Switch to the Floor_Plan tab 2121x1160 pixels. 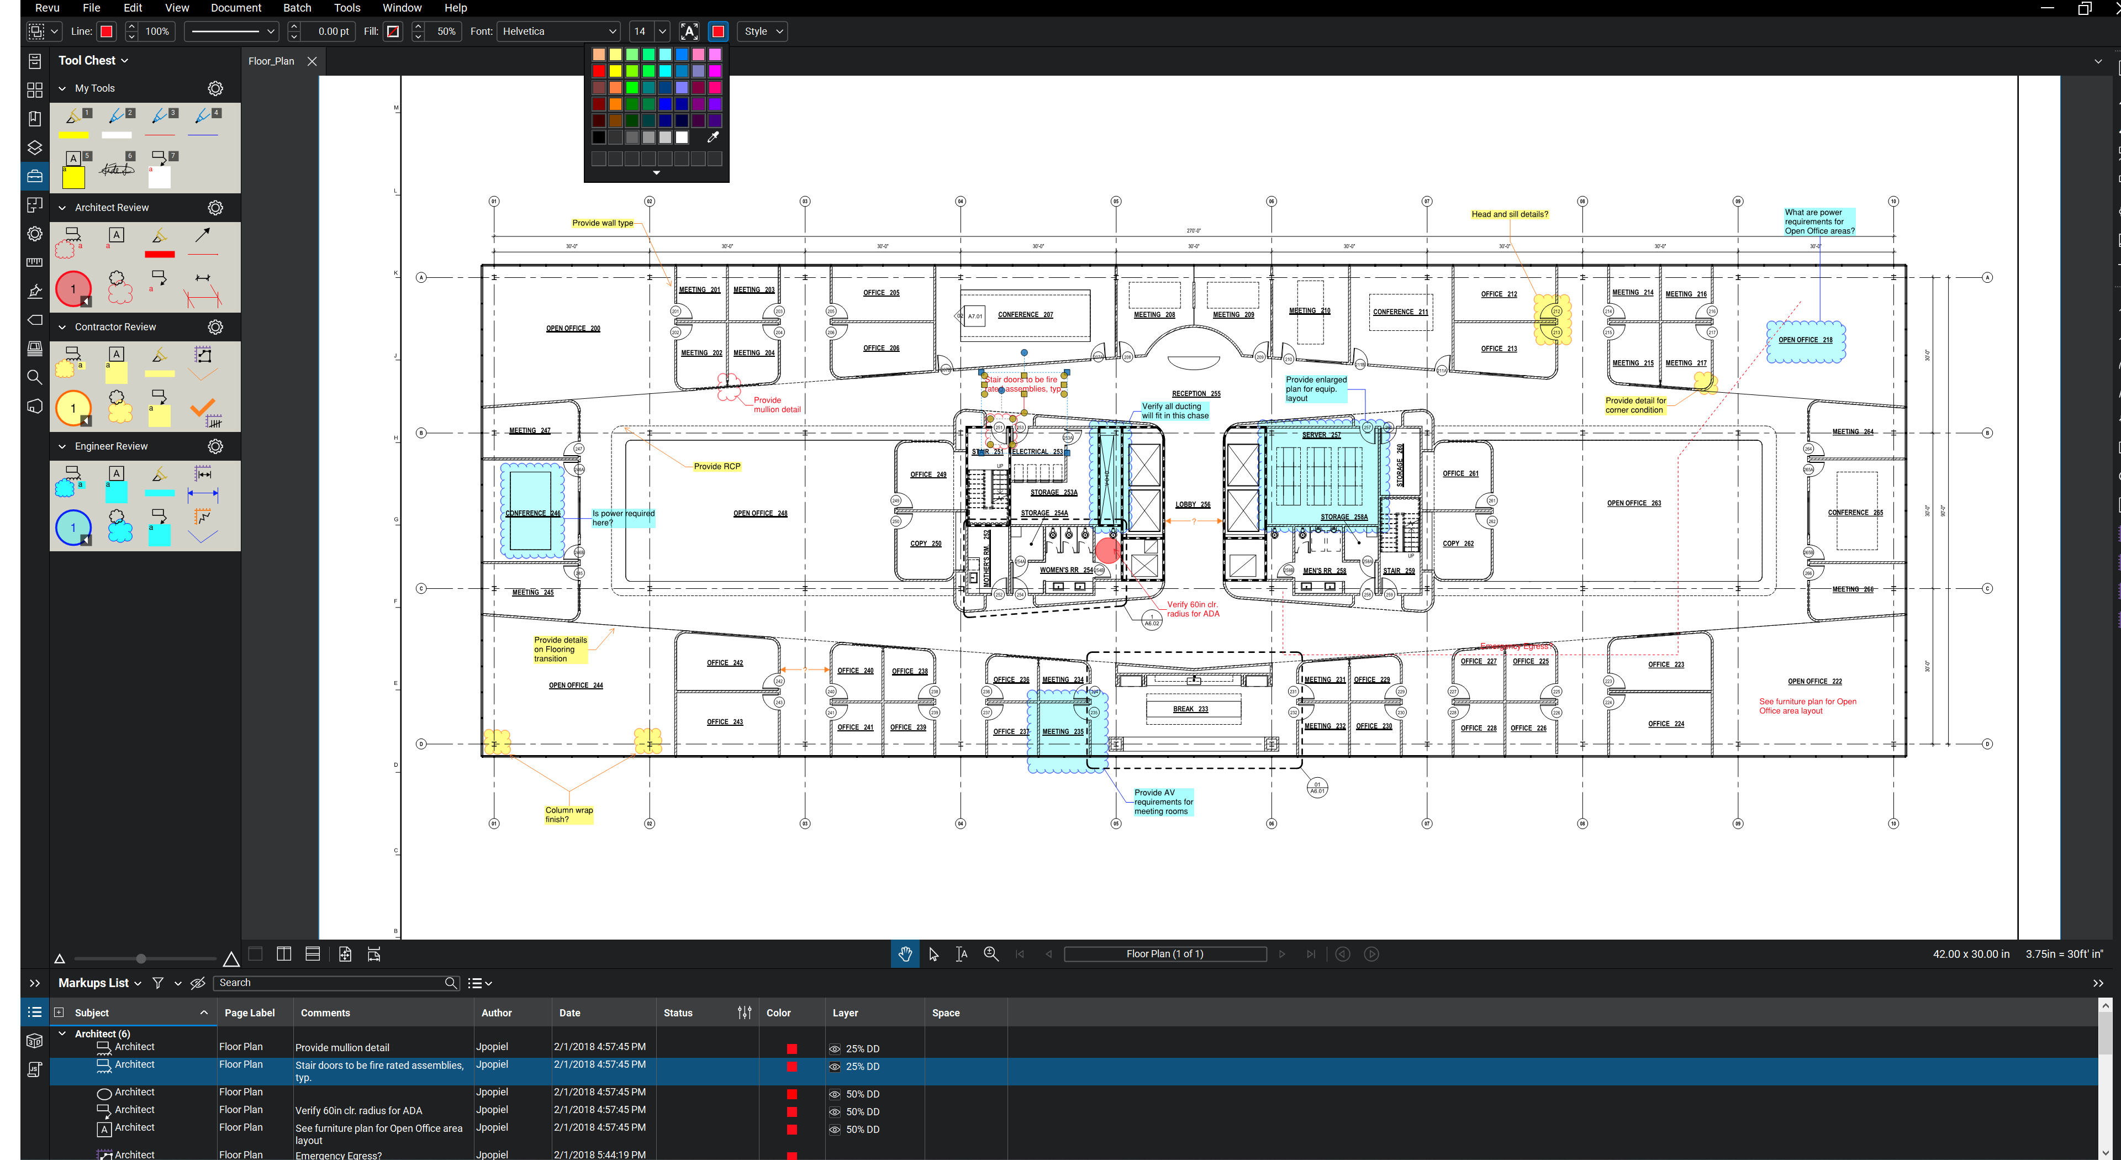click(271, 61)
